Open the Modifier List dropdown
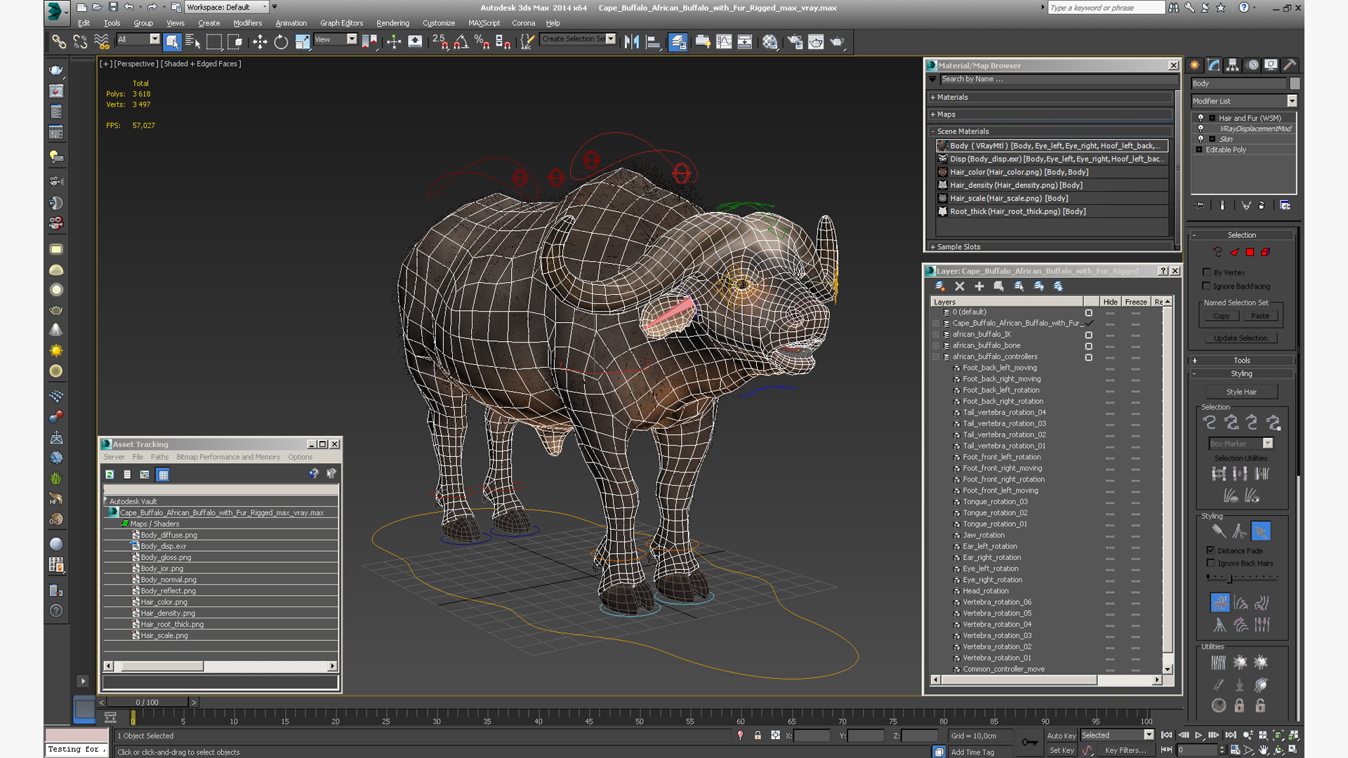Viewport: 1348px width, 758px height. pyautogui.click(x=1291, y=101)
